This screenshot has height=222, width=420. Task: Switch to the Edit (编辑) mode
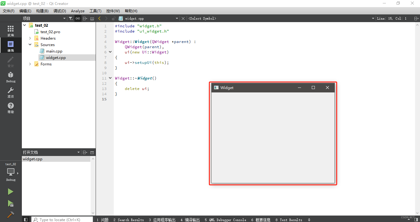pyautogui.click(x=11, y=46)
